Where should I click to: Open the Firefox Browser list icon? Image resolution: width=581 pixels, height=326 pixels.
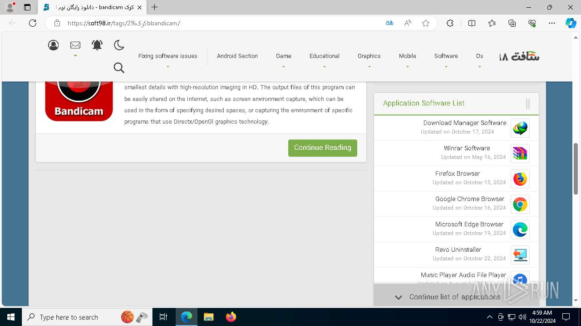coord(520,179)
